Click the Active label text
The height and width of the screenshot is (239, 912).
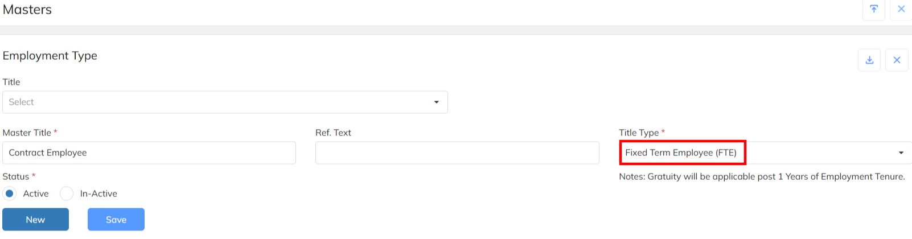(36, 193)
